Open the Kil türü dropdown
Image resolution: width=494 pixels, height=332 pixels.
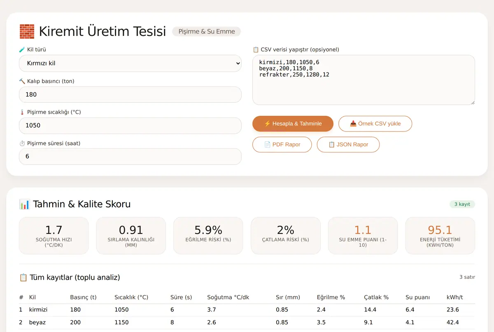pos(130,63)
